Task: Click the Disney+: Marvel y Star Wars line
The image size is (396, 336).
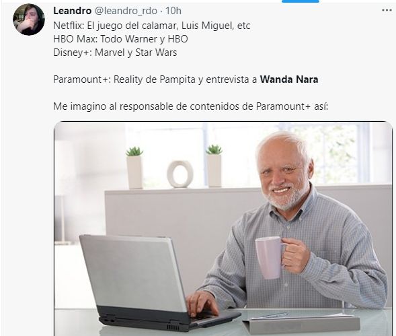Action: click(x=115, y=53)
